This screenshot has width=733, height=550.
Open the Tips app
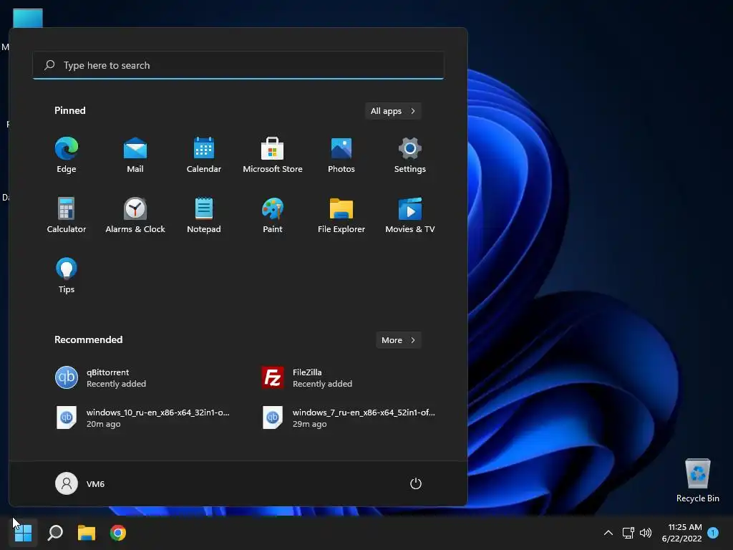[x=67, y=276]
